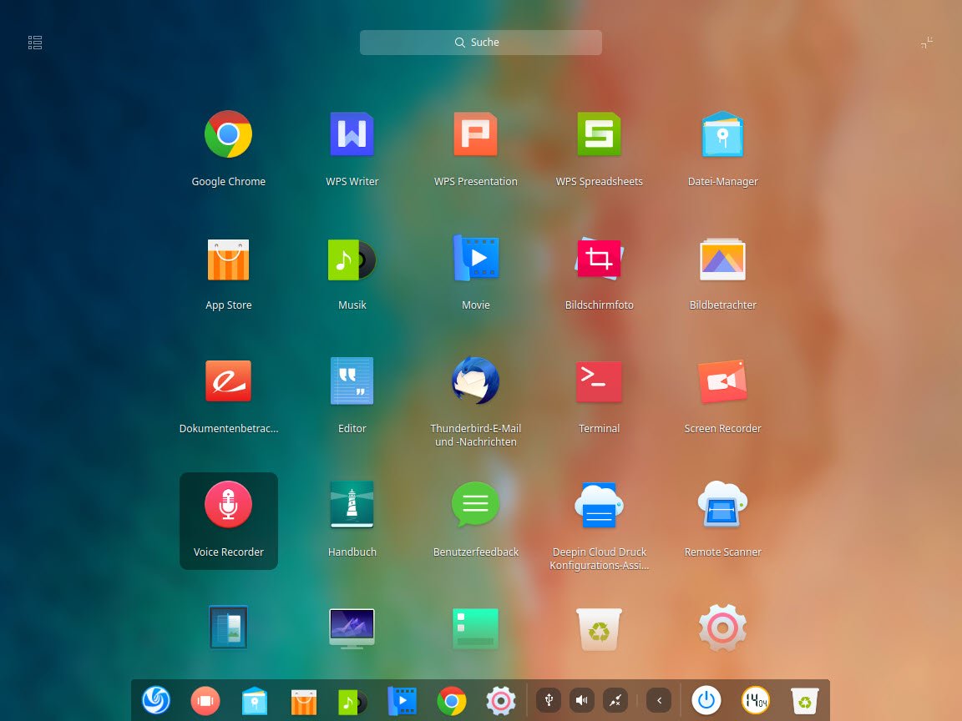Image resolution: width=962 pixels, height=721 pixels.
Task: Click the Suche search field
Action: pyautogui.click(x=480, y=43)
